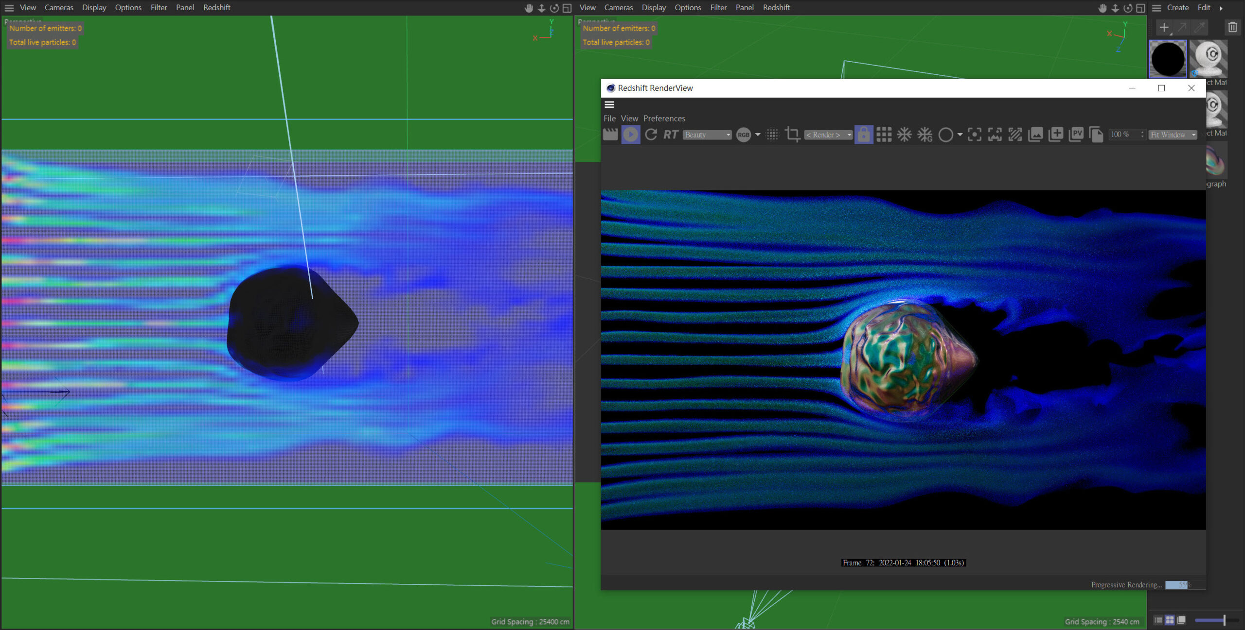The height and width of the screenshot is (630, 1245).
Task: Open the Cameras menu in left viewport
Action: (x=59, y=7)
